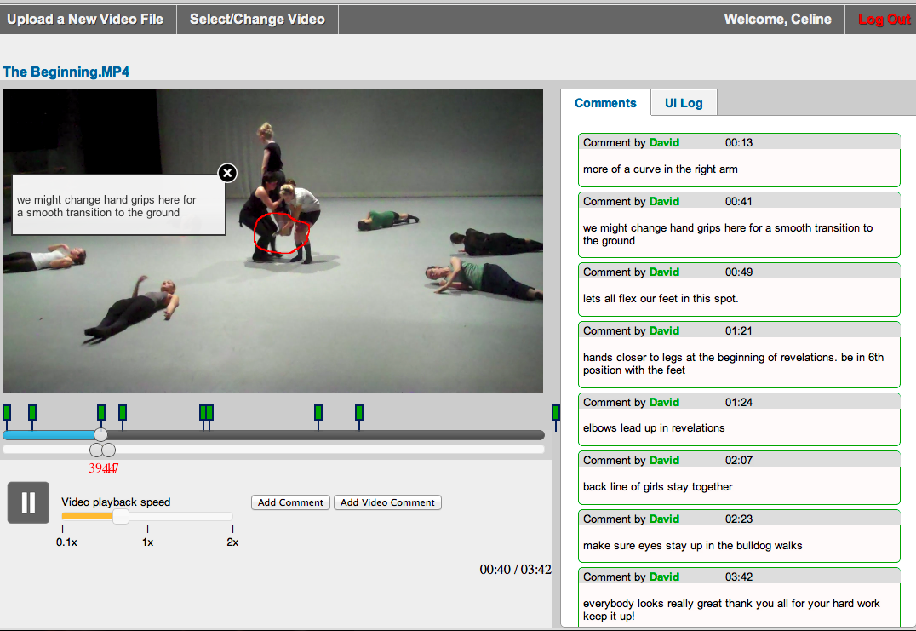
Task: Click the last green marker at timeline end
Action: tap(556, 413)
